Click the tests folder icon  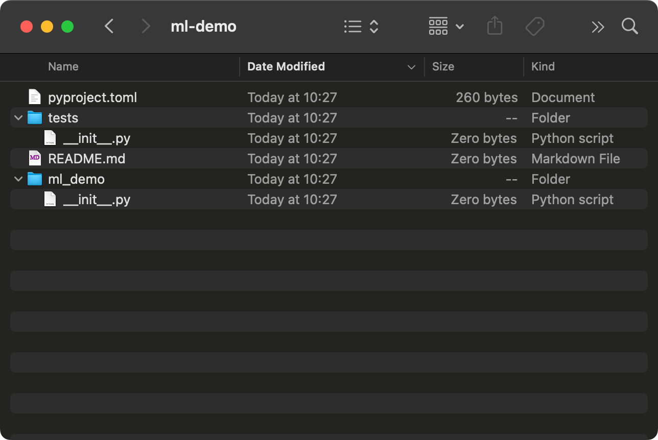[x=35, y=118]
